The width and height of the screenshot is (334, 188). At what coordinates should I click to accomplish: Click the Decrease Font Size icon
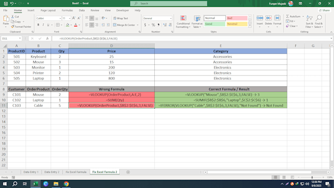click(x=79, y=18)
